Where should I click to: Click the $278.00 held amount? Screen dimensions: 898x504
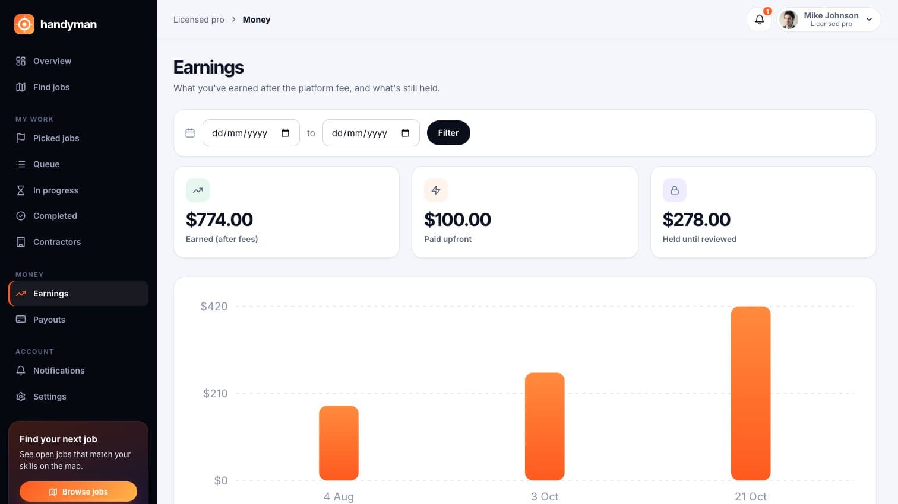(x=697, y=219)
